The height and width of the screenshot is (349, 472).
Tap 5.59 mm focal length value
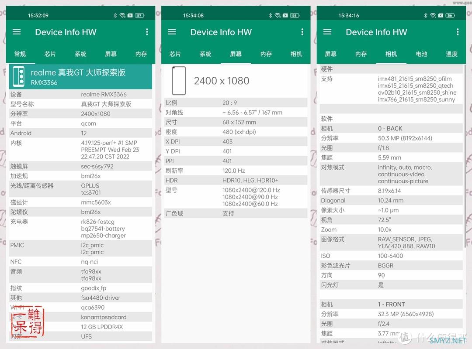point(389,157)
